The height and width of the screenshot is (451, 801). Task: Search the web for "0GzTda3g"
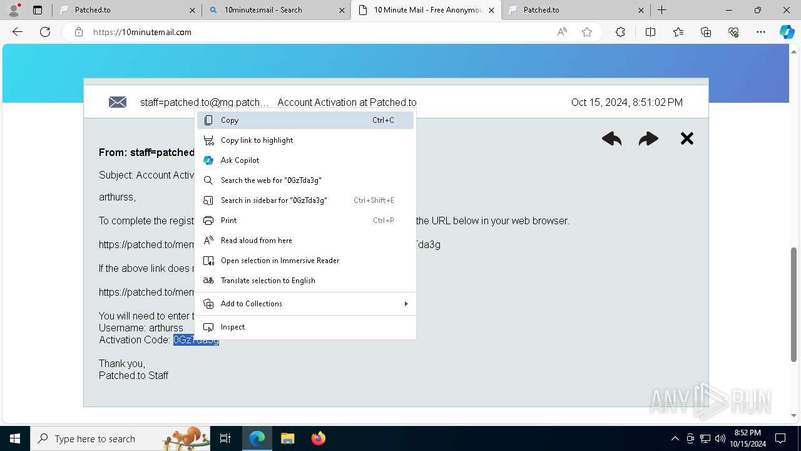click(x=305, y=180)
